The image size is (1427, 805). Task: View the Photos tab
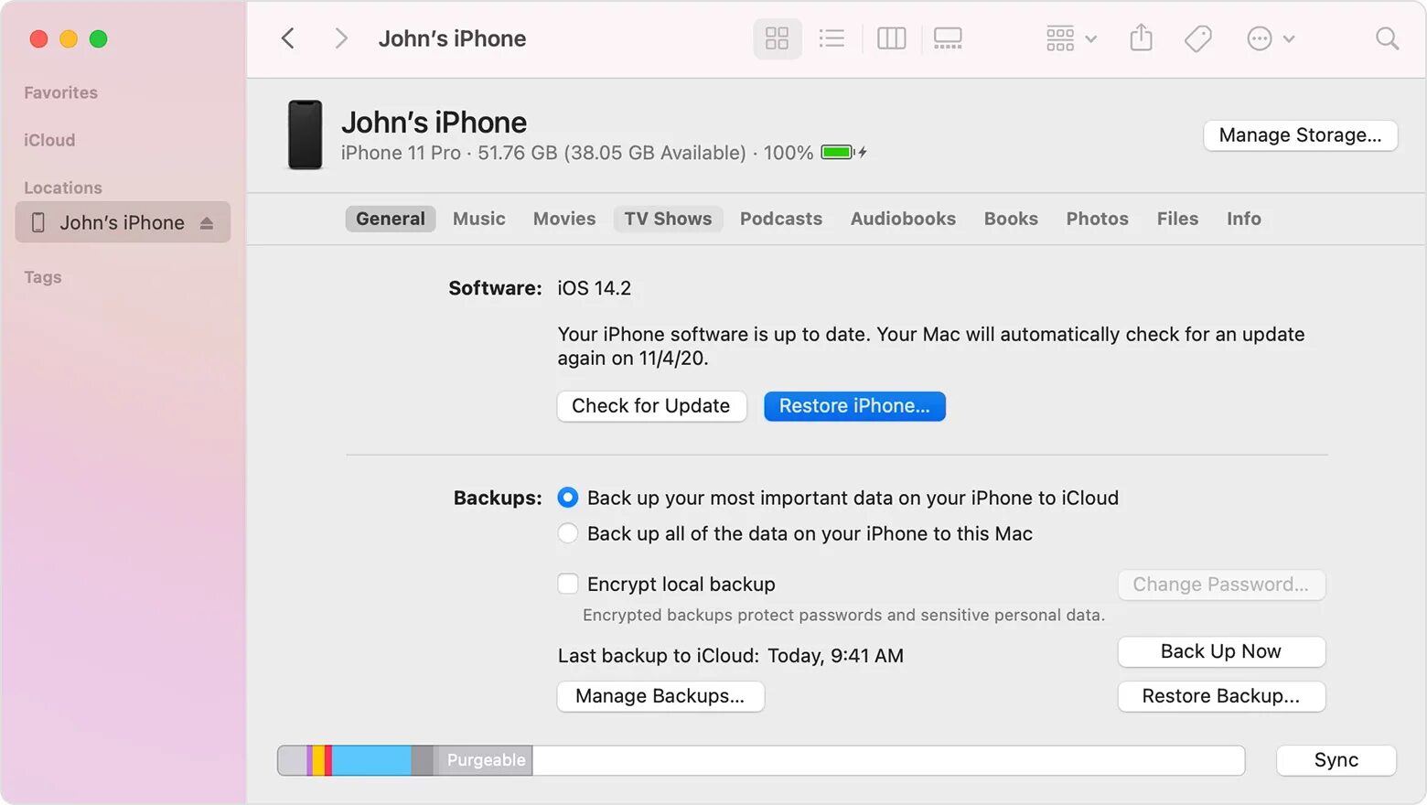pos(1097,219)
